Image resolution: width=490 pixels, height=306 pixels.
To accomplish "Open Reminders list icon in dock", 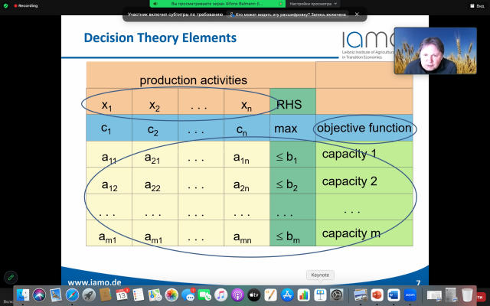I will [138, 295].
